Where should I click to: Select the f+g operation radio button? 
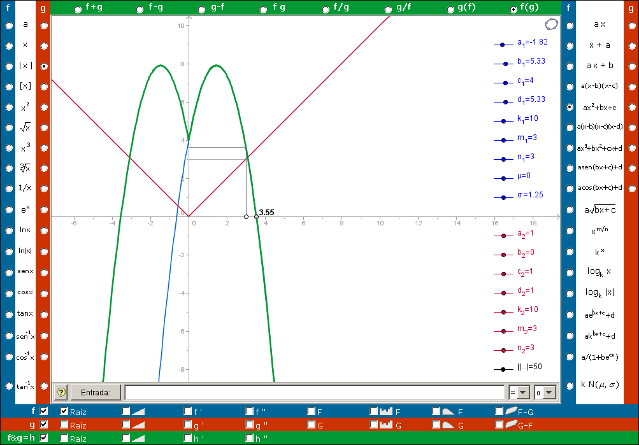click(78, 10)
